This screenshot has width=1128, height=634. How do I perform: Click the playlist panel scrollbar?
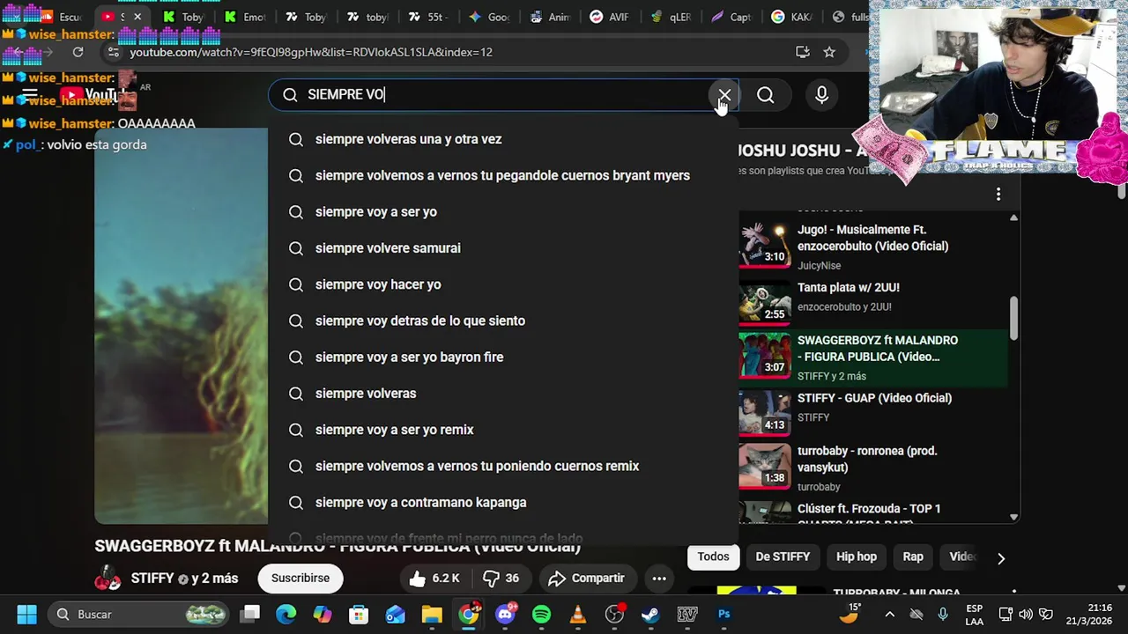coord(1013,318)
